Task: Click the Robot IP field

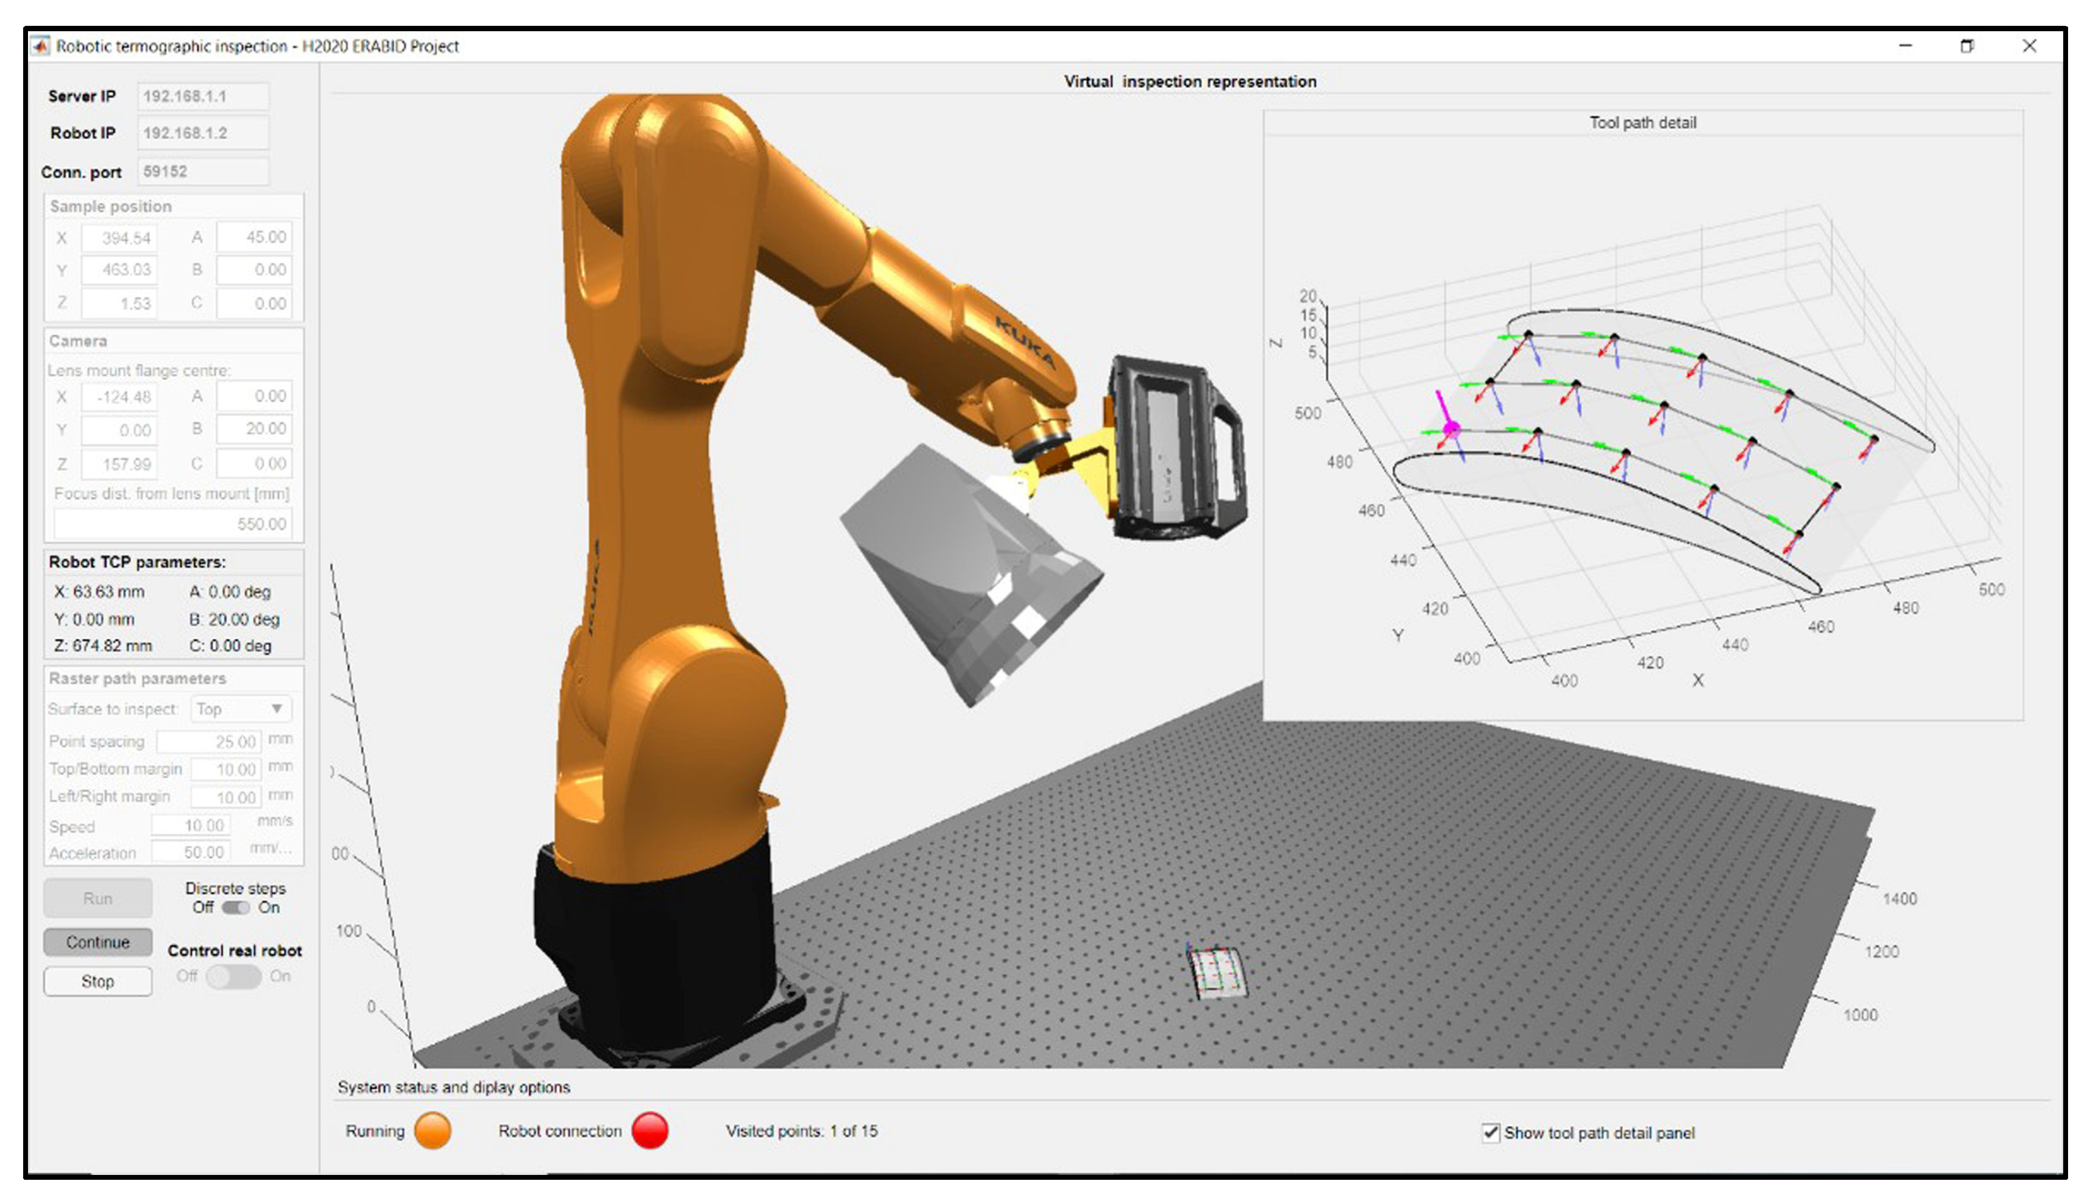Action: (202, 133)
